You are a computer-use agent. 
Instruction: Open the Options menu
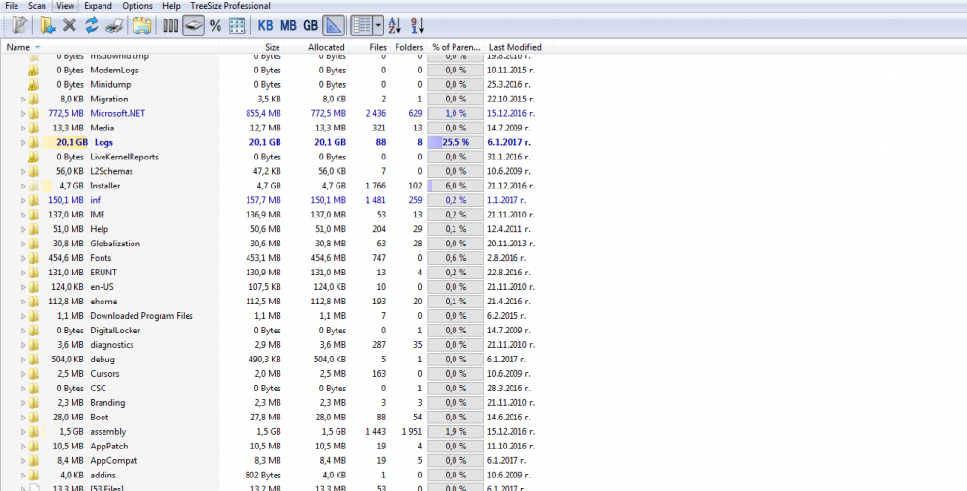pos(137,6)
